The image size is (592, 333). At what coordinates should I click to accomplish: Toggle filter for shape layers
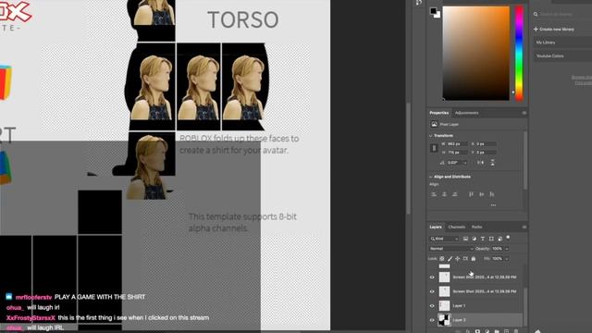(491, 239)
